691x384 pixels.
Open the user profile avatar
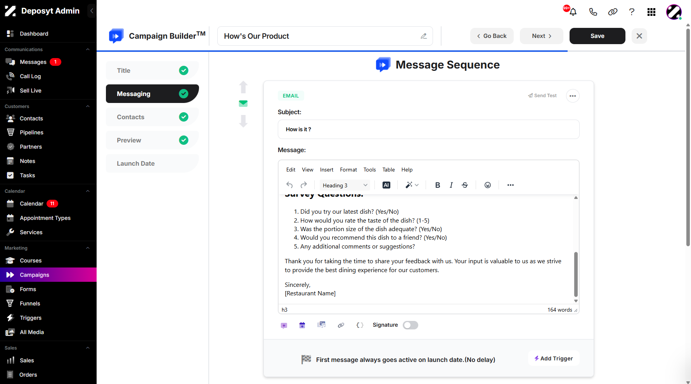pos(674,12)
